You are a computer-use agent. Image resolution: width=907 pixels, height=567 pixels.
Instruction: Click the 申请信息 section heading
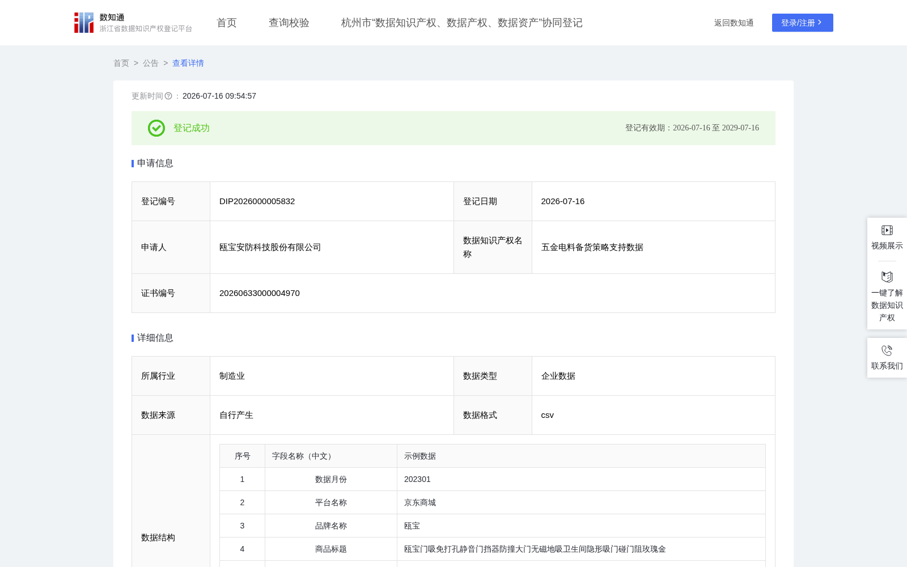[x=155, y=163]
